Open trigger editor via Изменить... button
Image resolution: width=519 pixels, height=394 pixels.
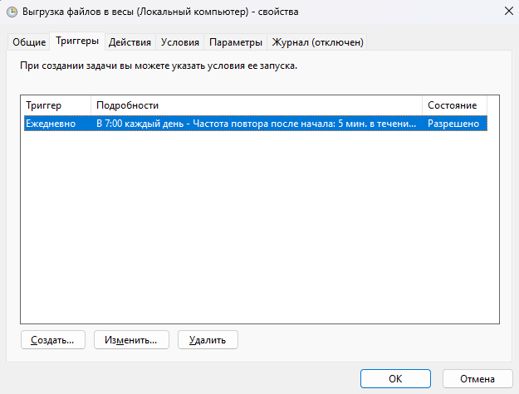click(131, 340)
